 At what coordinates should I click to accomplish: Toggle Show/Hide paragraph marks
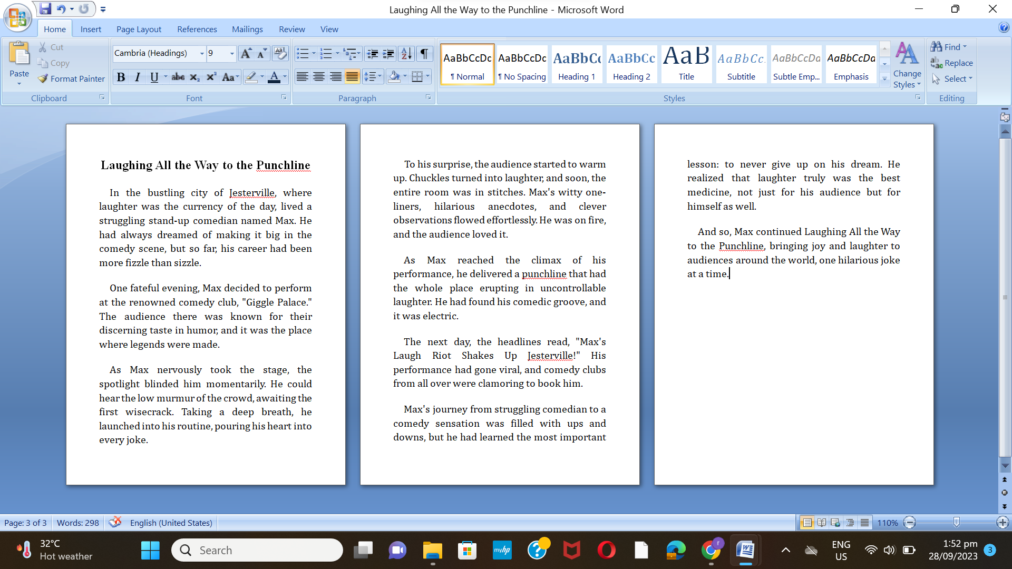pos(424,53)
